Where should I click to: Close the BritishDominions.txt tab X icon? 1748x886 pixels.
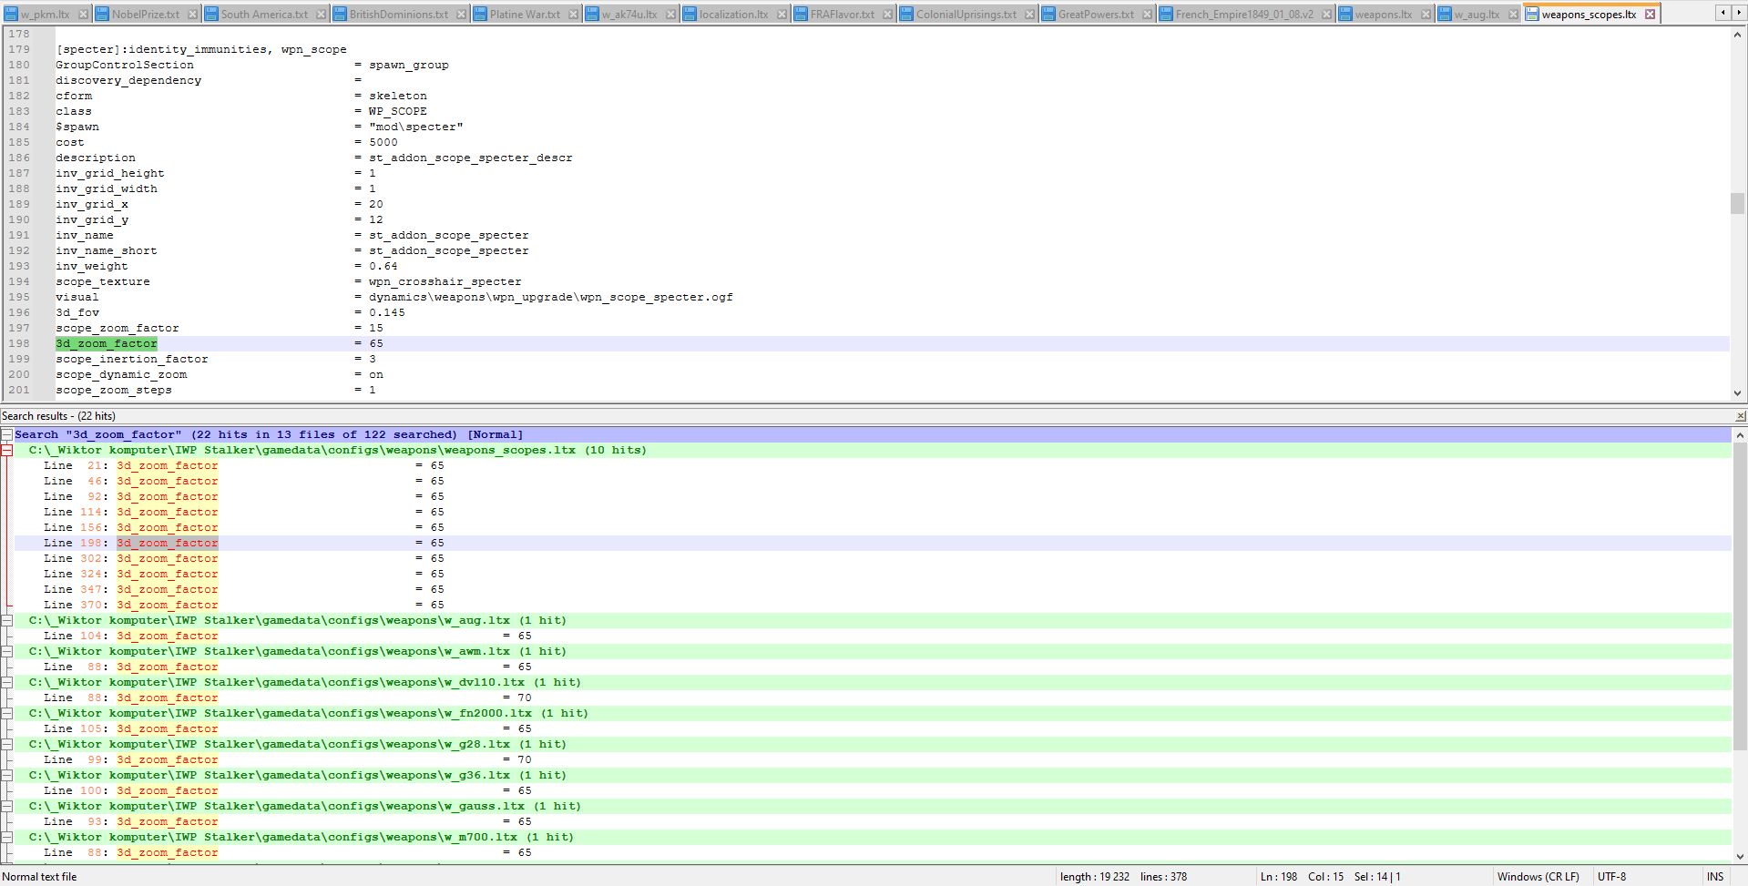click(462, 15)
